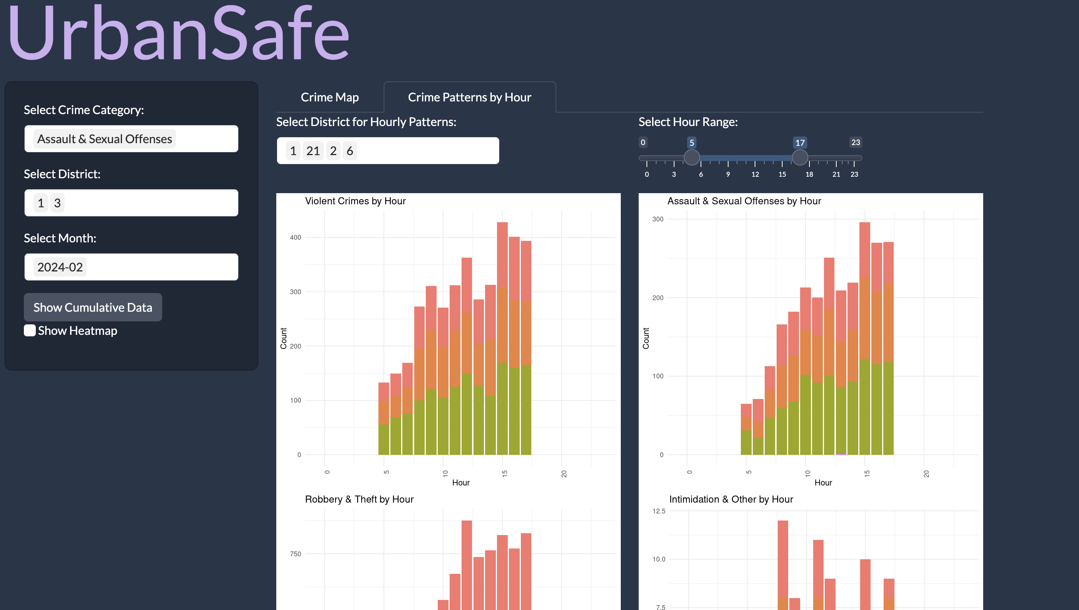Click the tallest Violent Crimes bar at hour 15

click(x=502, y=335)
